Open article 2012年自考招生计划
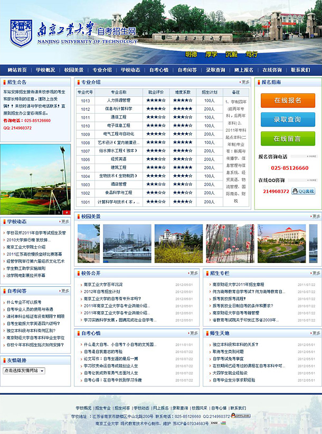 [x=102, y=292]
